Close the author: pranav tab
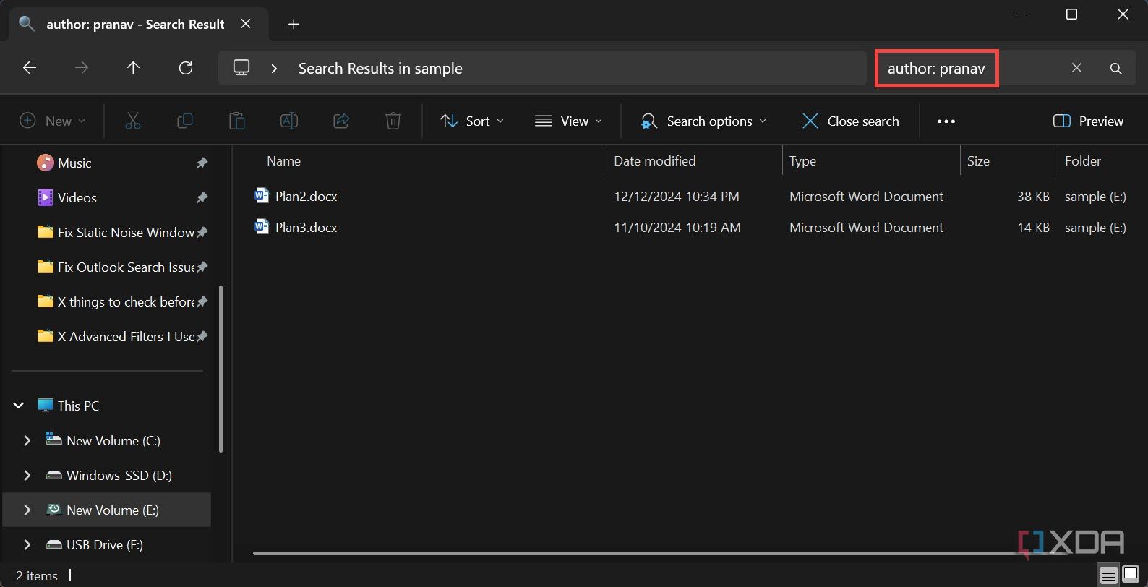 pyautogui.click(x=246, y=24)
